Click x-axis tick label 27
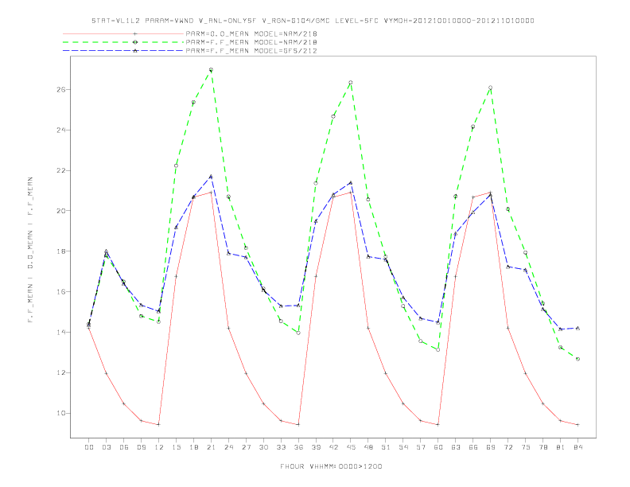 pos(246,447)
